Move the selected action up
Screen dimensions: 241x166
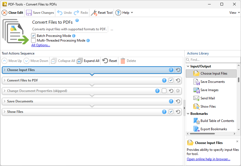pos(12,61)
